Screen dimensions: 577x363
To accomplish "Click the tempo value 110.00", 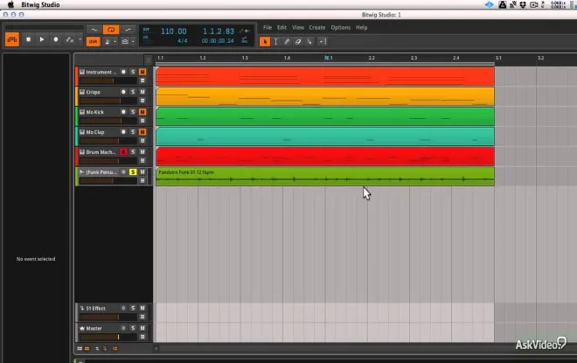I will [x=174, y=31].
